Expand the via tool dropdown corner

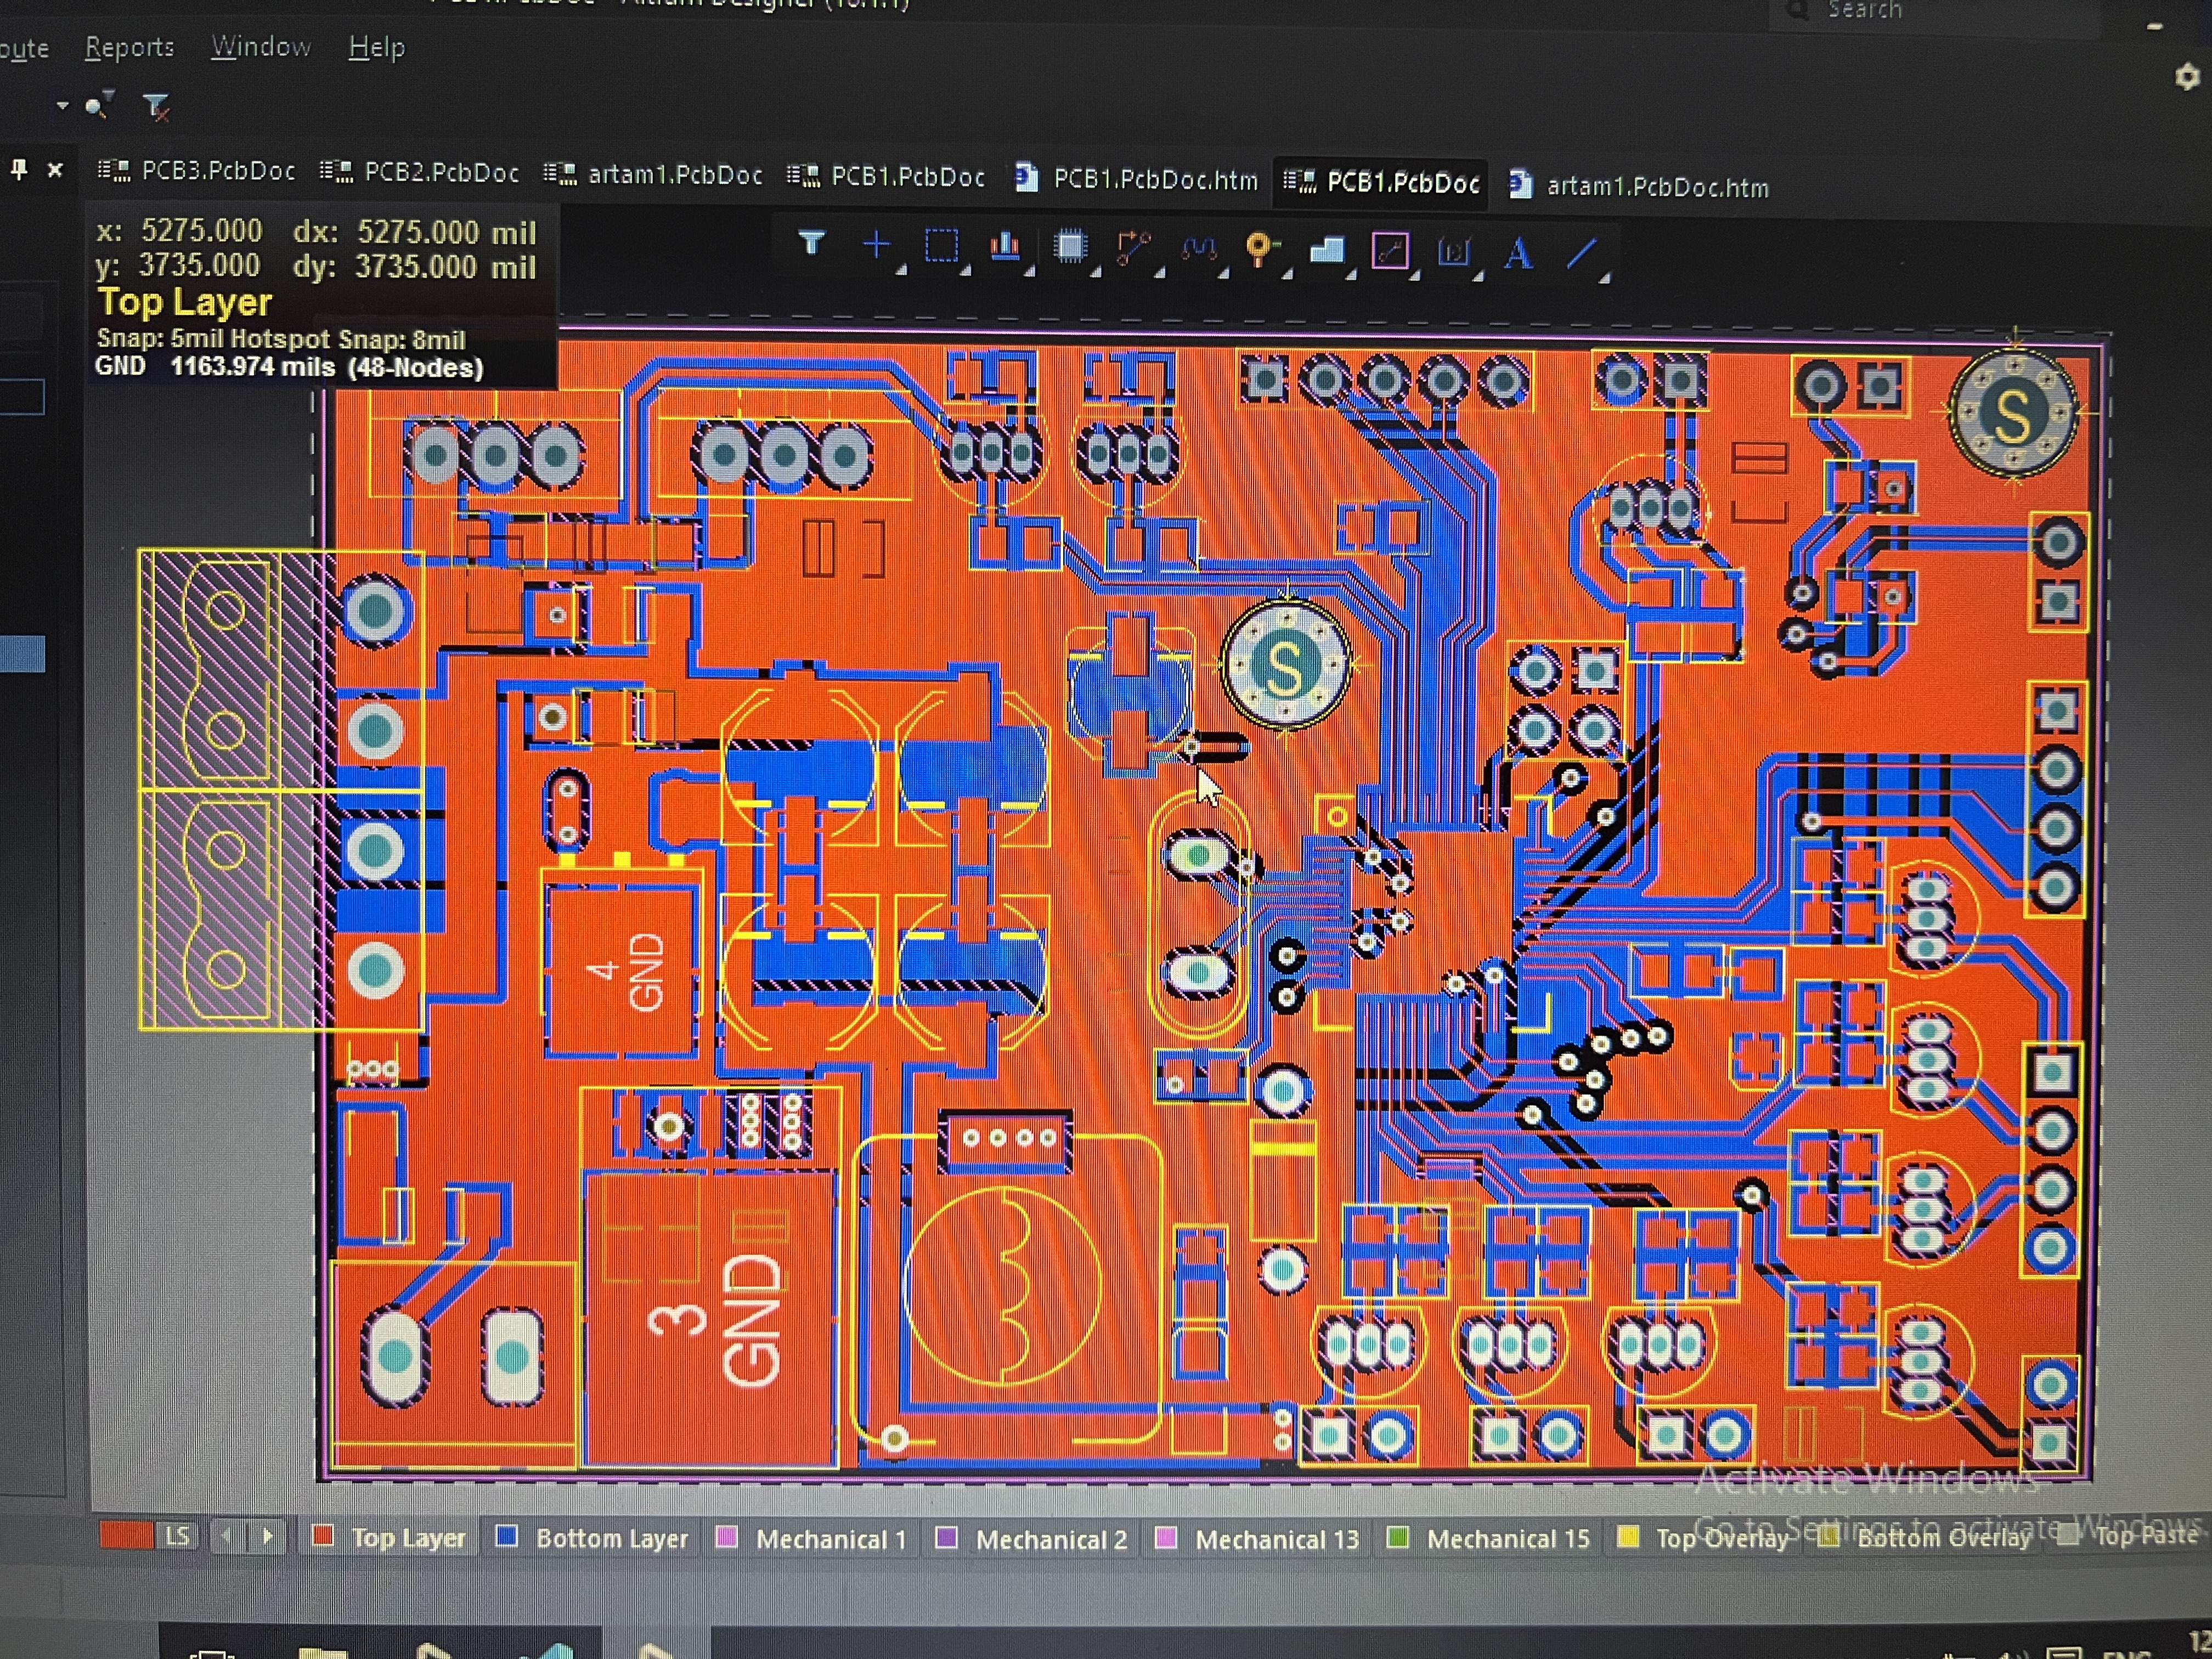point(1287,274)
